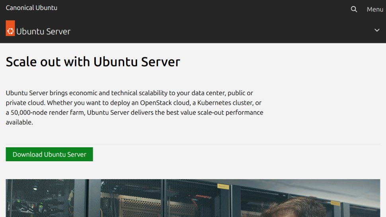386x217 pixels.
Task: Expand the Ubuntu Server chevron dropdown
Action: pos(377,30)
